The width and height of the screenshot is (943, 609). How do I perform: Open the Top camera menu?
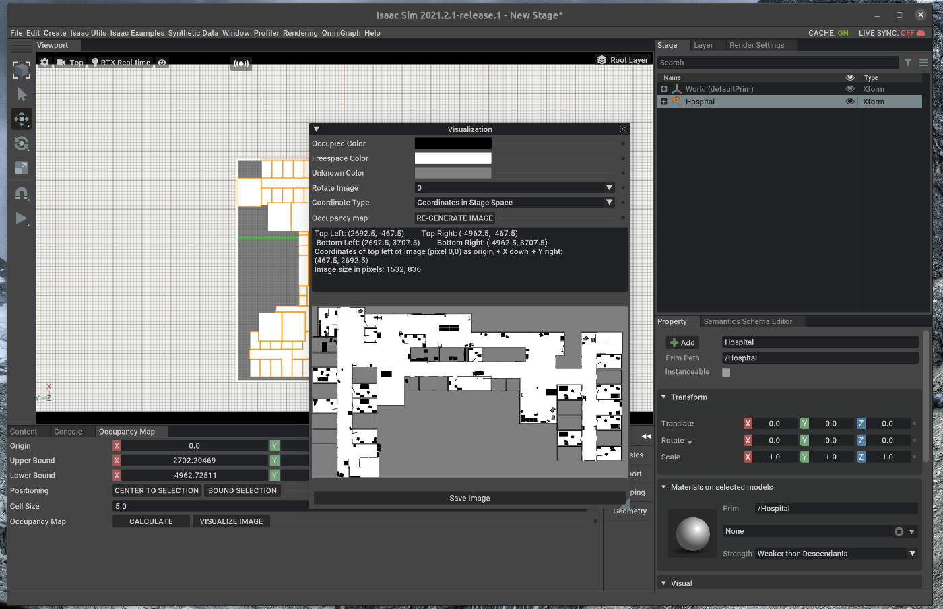coord(70,62)
